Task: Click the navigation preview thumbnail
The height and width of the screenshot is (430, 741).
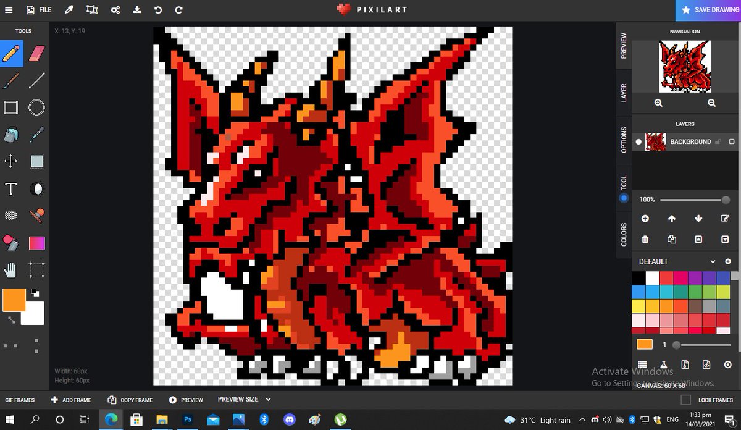Action: tap(685, 67)
